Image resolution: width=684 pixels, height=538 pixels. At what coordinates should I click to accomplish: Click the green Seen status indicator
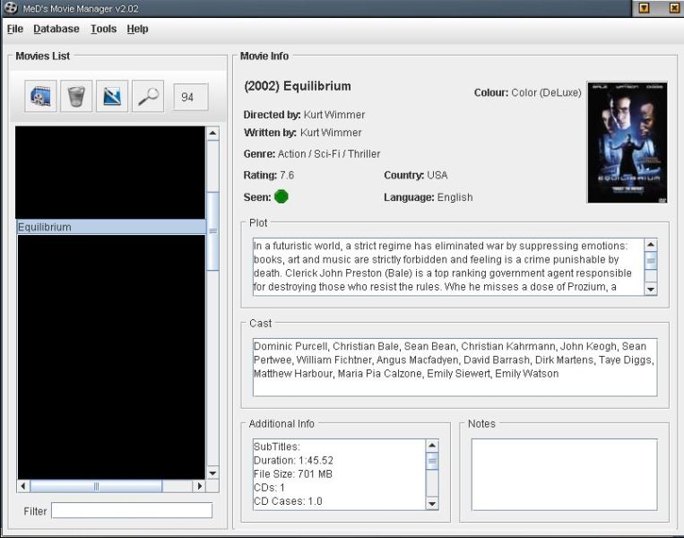(281, 196)
